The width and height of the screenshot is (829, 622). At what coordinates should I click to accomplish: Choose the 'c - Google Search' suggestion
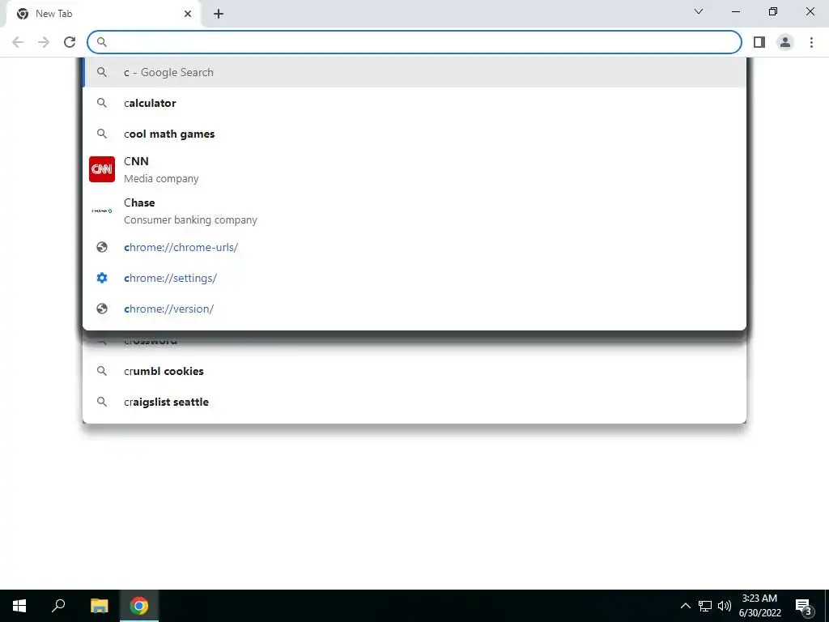(x=414, y=72)
